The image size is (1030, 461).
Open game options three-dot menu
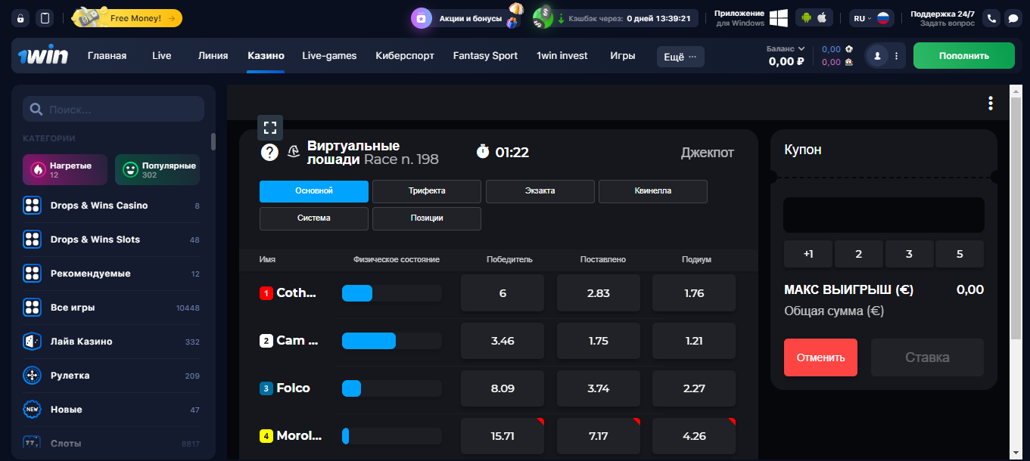pyautogui.click(x=991, y=104)
